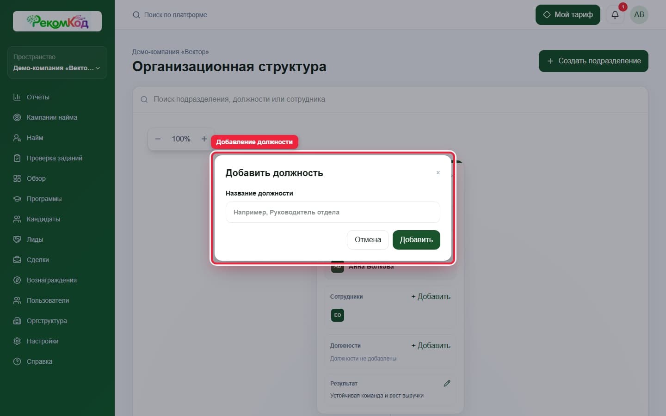Cancel with the Отмена button
The image size is (666, 416).
[x=368, y=240]
